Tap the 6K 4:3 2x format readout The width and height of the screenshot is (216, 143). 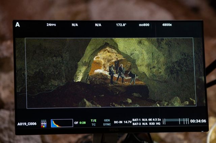click(x=155, y=120)
